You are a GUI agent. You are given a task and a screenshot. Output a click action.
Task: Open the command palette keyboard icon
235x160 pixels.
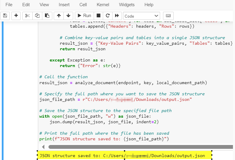coord(168,16)
